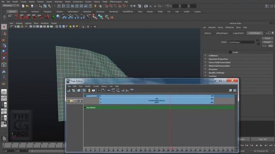Switch to the Polygons shelf tab
275x154 pixels.
pos(47,12)
